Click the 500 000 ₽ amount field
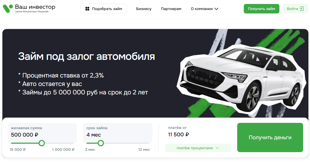The image size is (310, 164). click(25, 135)
